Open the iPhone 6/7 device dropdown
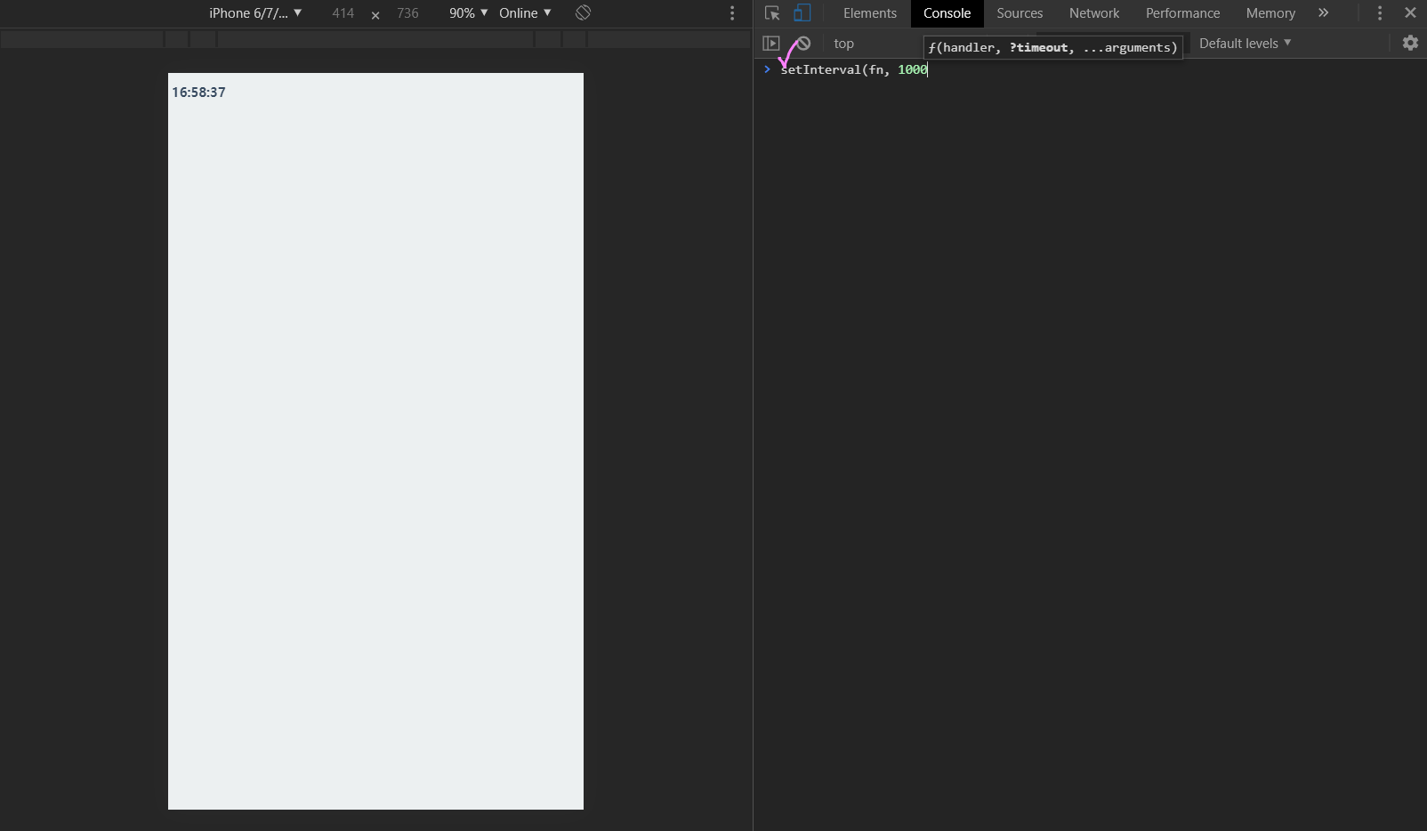Image resolution: width=1427 pixels, height=831 pixels. pos(255,13)
